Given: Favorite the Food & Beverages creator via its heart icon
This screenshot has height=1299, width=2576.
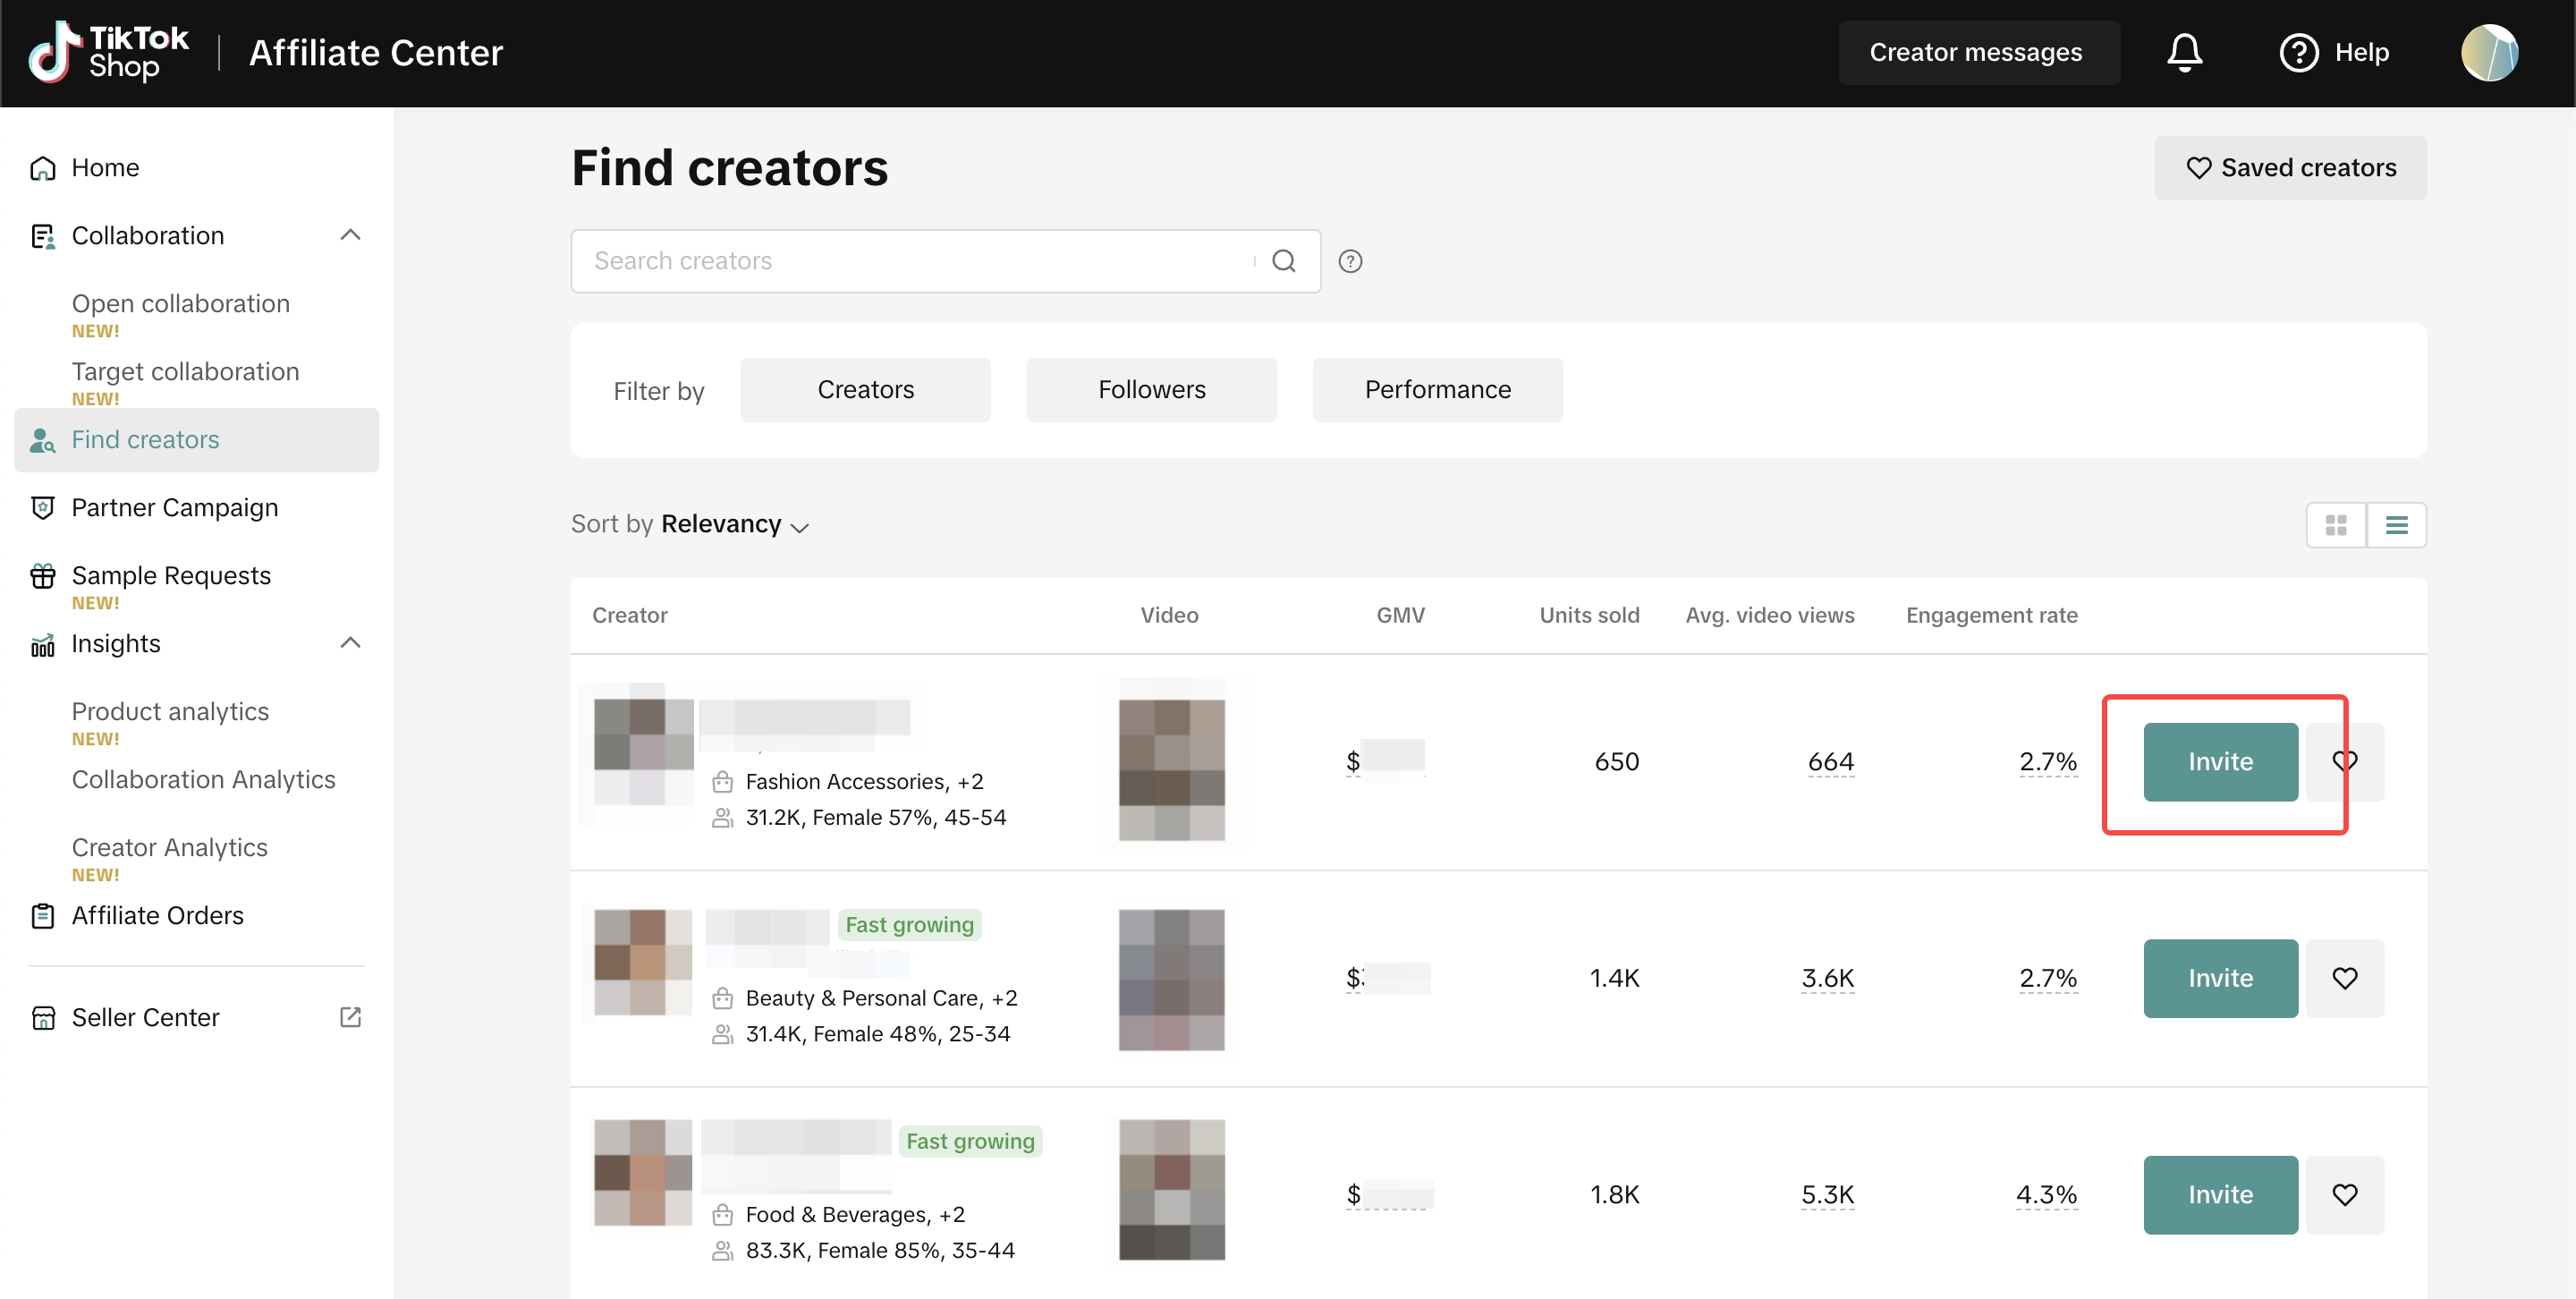Looking at the screenshot, I should [x=2344, y=1194].
